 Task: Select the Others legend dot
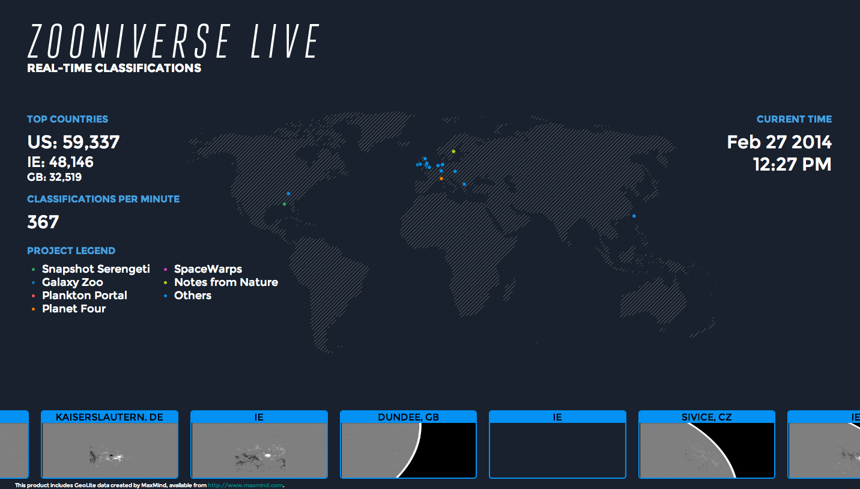(x=165, y=296)
